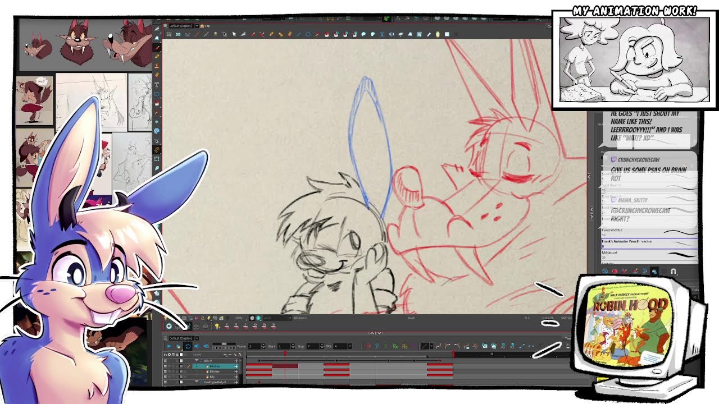Click the Ro icon in timeline toolbar

pos(404,346)
